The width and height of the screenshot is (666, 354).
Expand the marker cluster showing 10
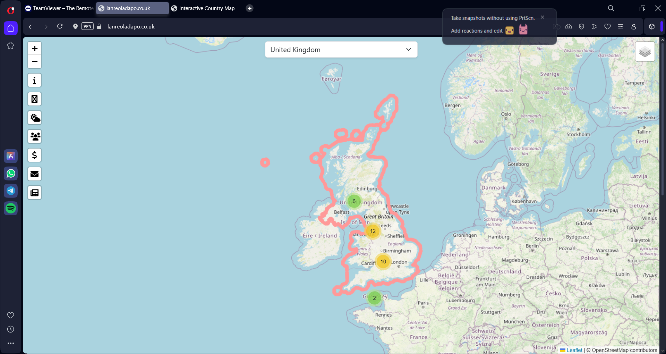[383, 262]
